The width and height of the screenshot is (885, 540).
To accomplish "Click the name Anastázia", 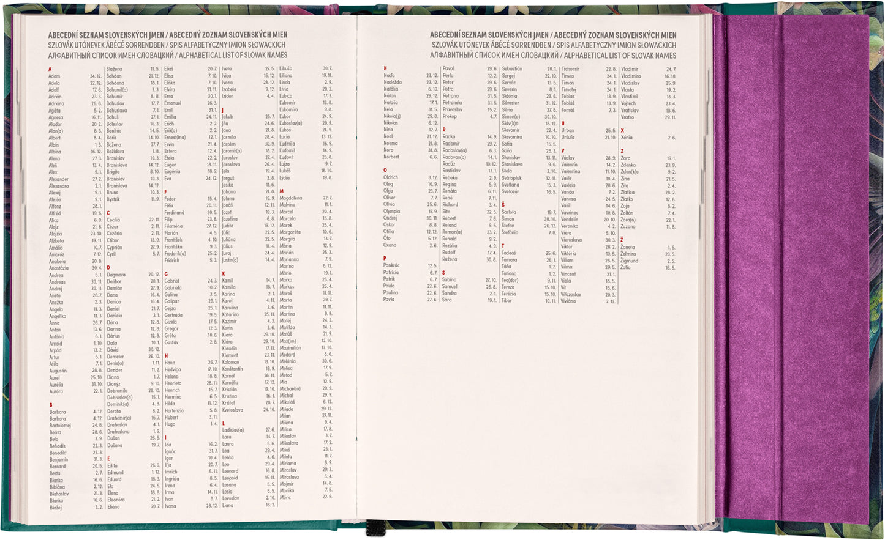I will pyautogui.click(x=59, y=268).
